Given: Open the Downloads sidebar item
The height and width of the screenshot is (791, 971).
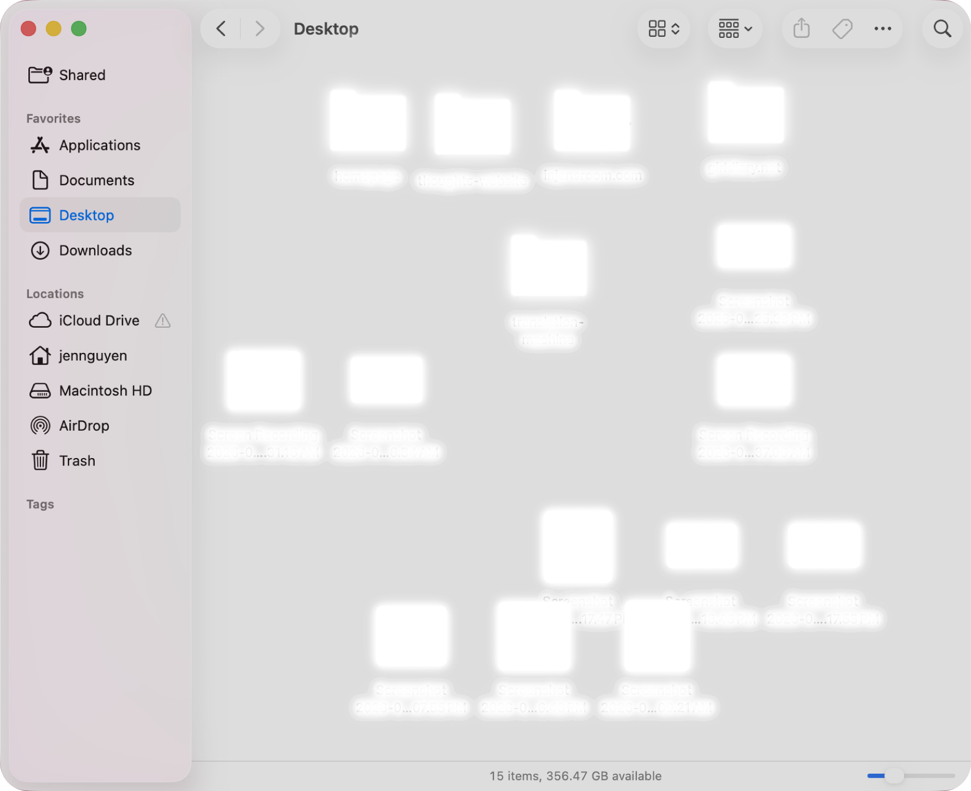Looking at the screenshot, I should click(95, 250).
